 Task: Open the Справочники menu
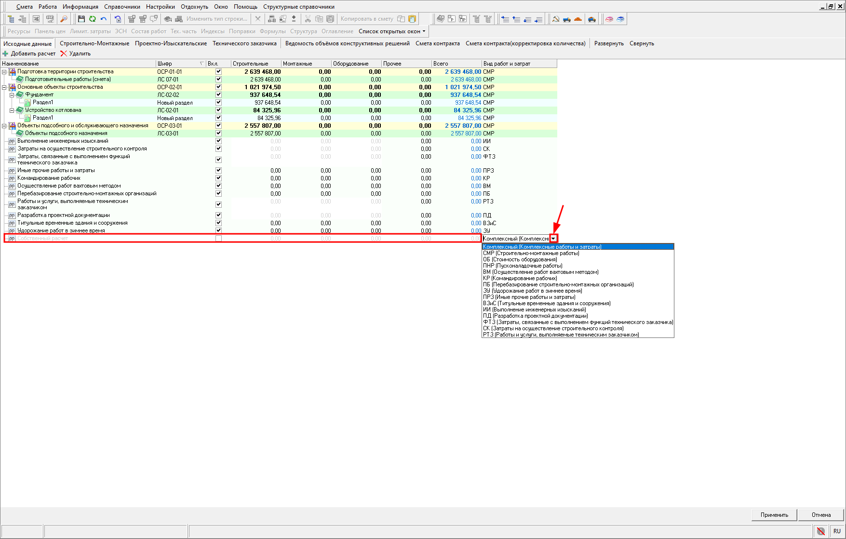[122, 7]
